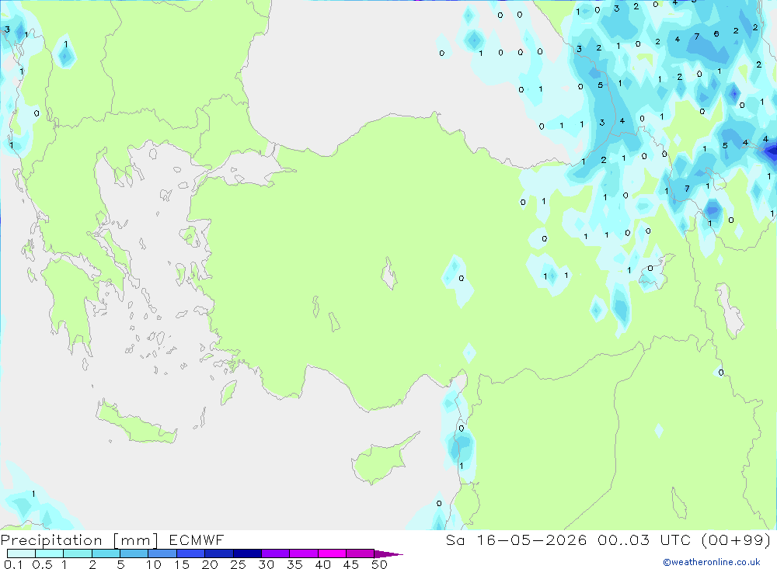Click the 1–2 mm legend color swatch
Screen dimensions: 777x569
(78, 553)
